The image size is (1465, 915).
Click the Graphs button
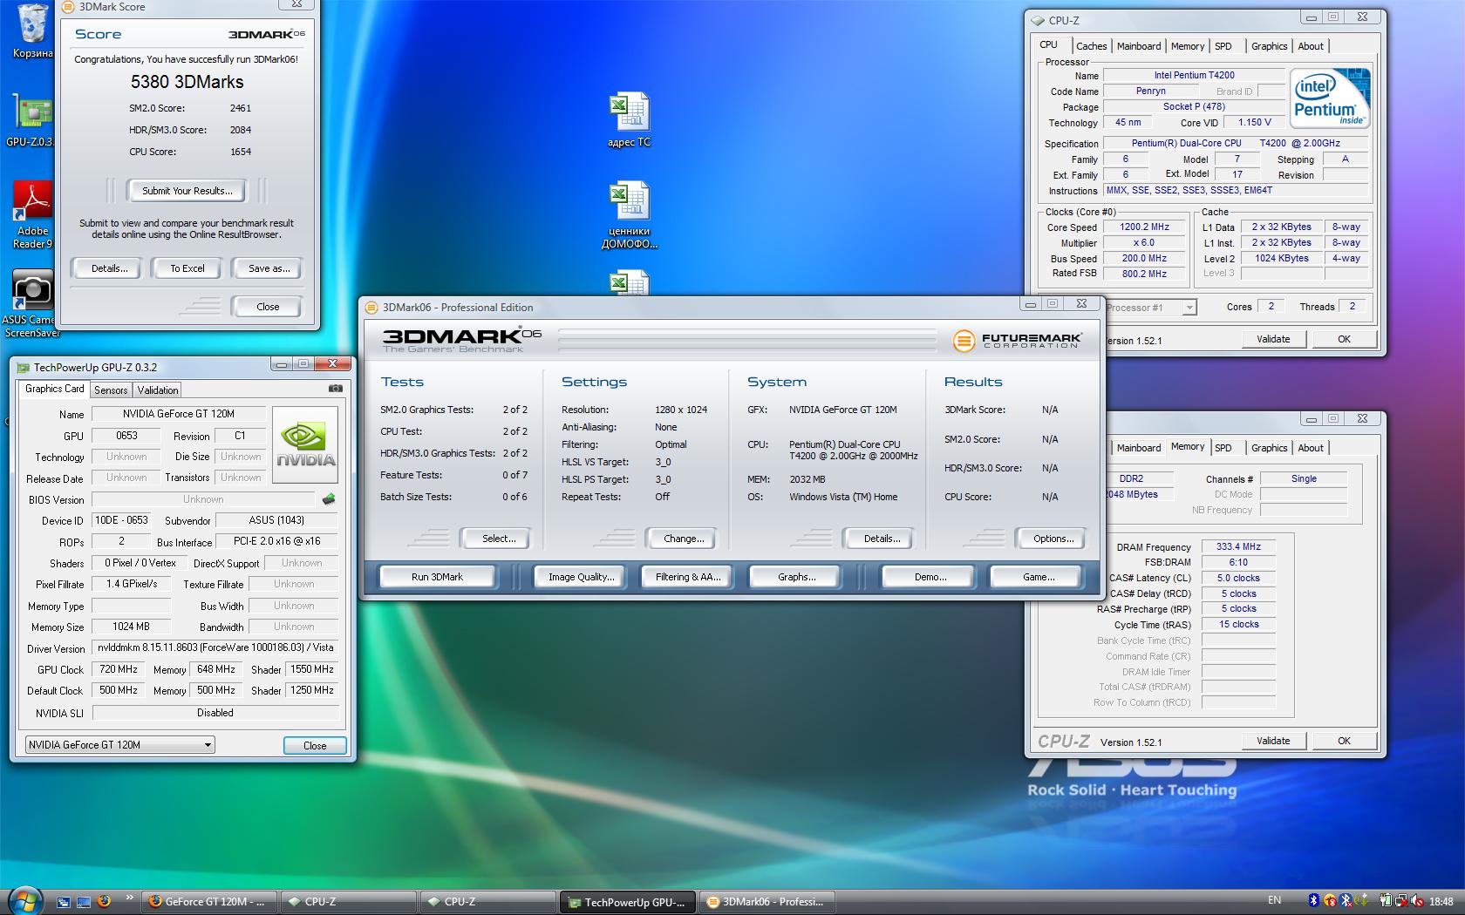tap(796, 577)
